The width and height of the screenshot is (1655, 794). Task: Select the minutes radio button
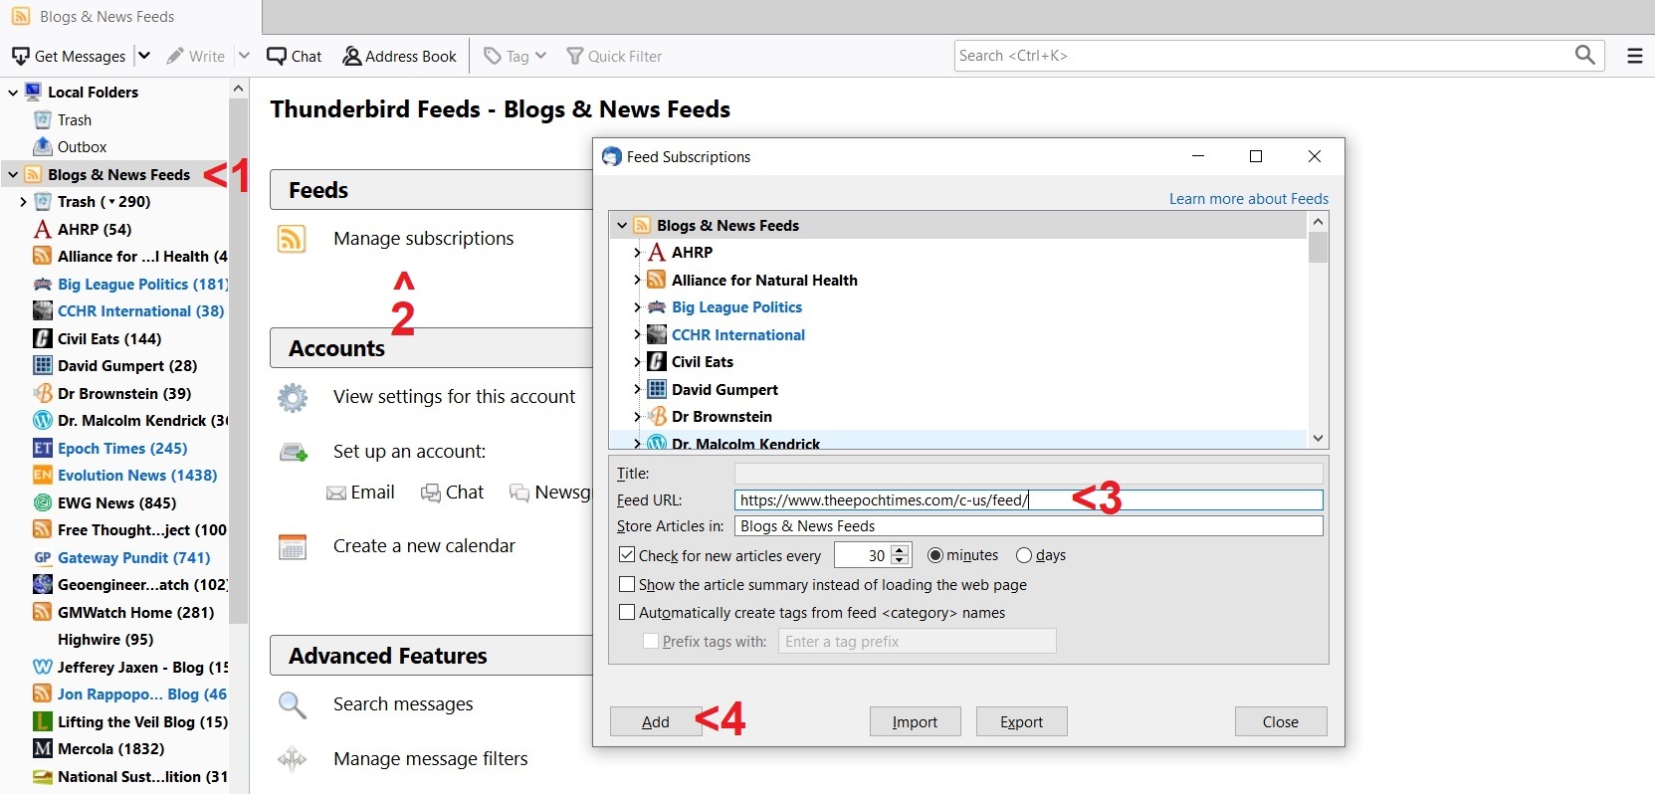point(935,555)
